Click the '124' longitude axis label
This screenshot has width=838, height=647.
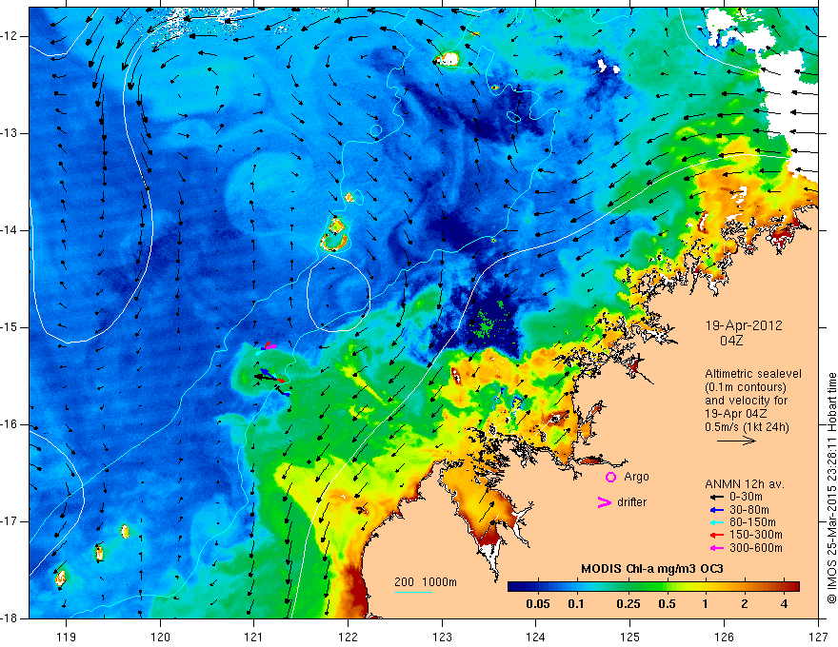pyautogui.click(x=536, y=637)
